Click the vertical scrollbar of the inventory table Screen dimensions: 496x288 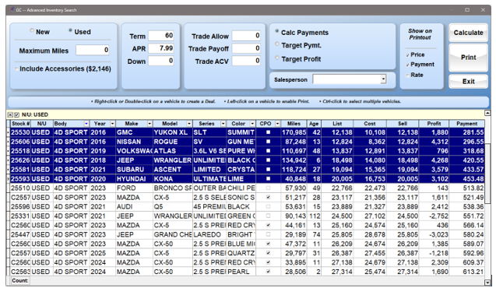click(x=487, y=197)
